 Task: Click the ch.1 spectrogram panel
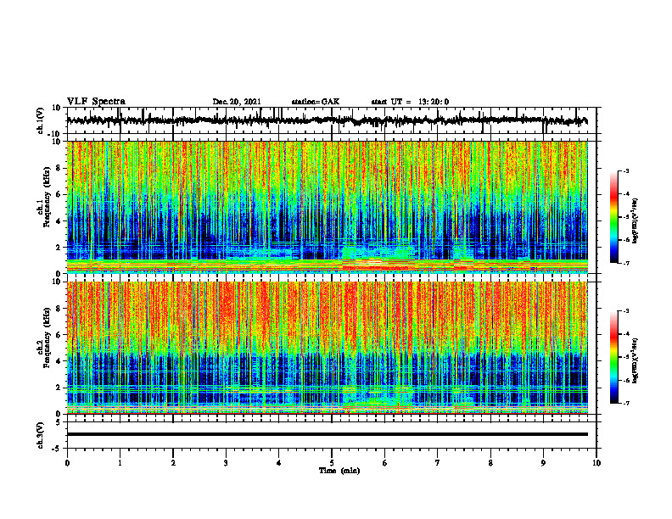coord(327,207)
